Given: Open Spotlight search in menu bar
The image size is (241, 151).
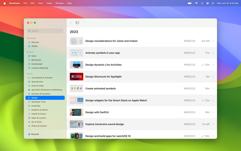Looking at the screenshot, I should (x=202, y=3).
